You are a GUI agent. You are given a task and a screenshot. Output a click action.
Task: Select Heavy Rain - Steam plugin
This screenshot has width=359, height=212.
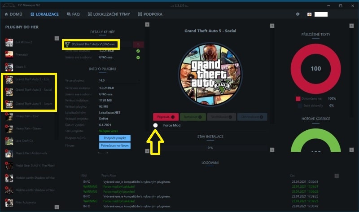[23, 128]
